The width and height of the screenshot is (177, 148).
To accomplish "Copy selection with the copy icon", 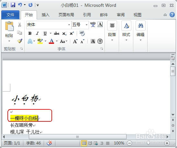I will click(20, 33).
